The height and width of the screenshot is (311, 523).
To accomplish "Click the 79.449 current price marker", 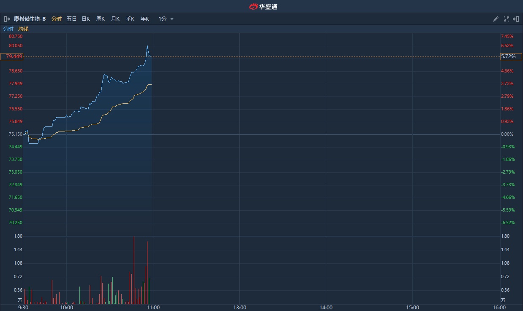I will click(x=12, y=56).
